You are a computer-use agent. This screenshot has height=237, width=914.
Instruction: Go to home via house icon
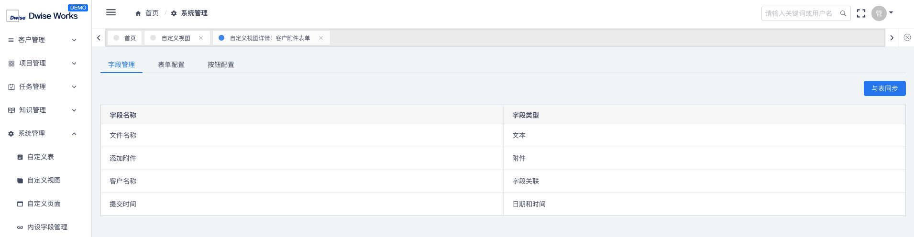coord(138,13)
